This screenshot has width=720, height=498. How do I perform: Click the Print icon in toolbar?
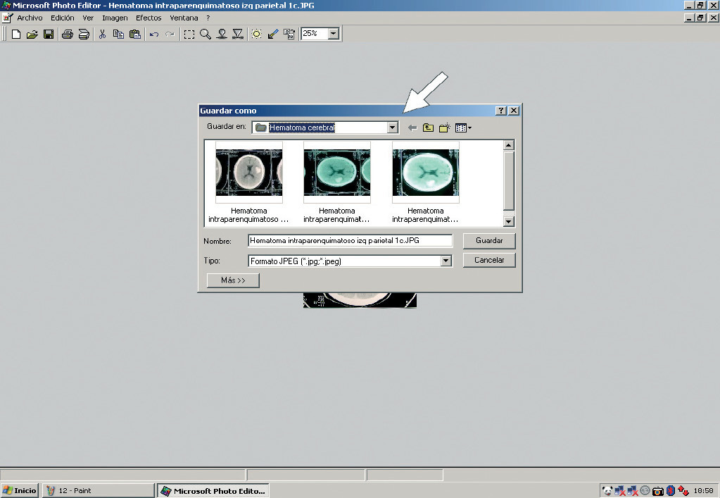coord(68,34)
